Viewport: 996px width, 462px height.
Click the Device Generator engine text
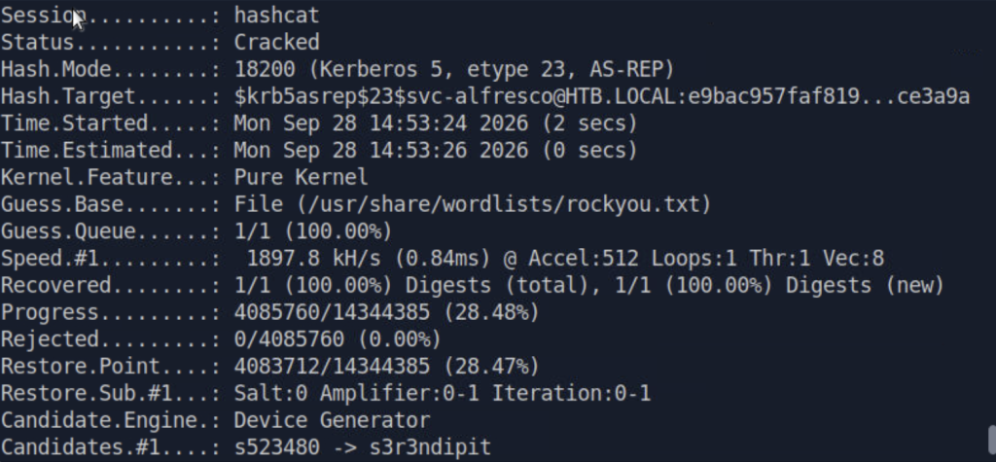(x=332, y=421)
